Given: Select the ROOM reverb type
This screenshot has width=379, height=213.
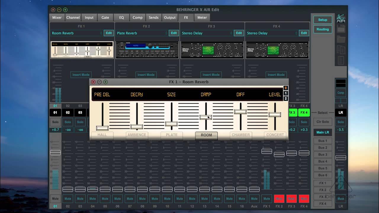Looking at the screenshot, I should (x=206, y=135).
